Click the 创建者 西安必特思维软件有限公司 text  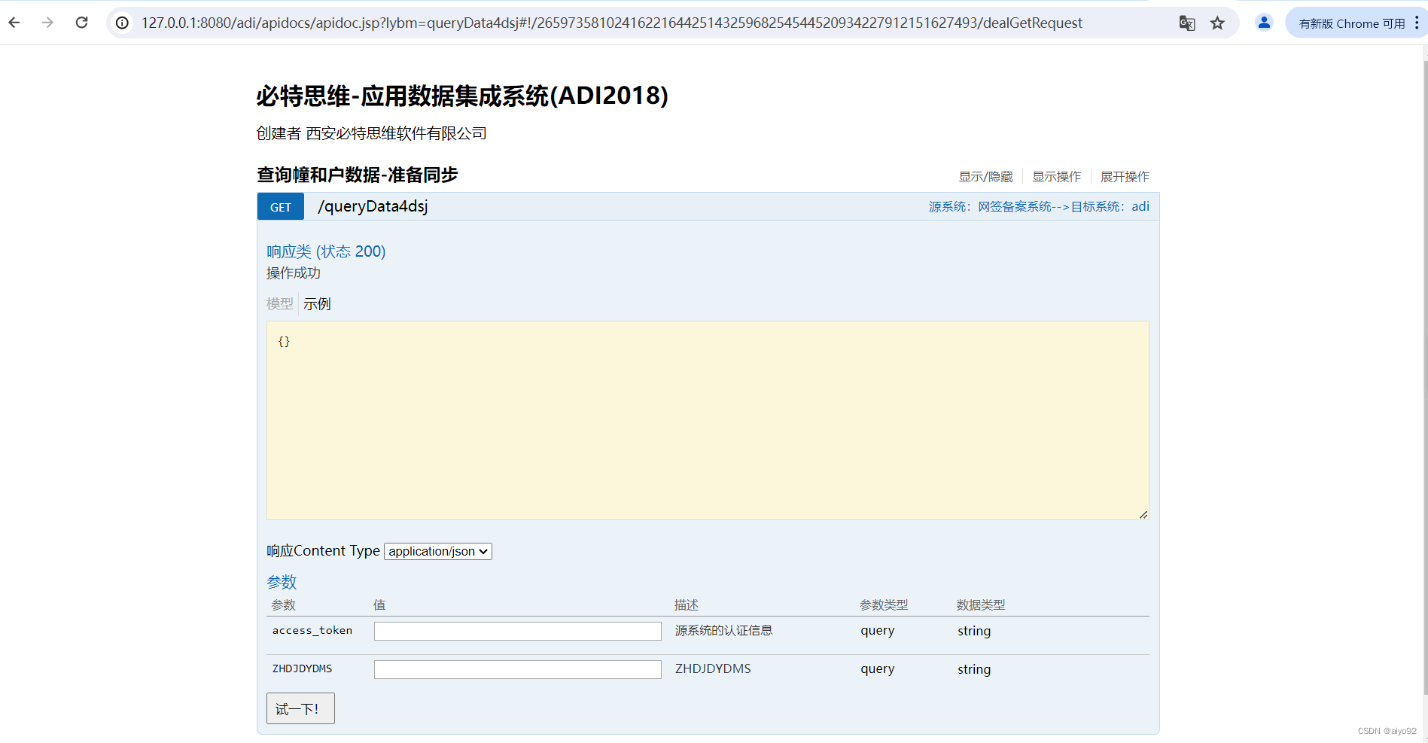coord(372,134)
